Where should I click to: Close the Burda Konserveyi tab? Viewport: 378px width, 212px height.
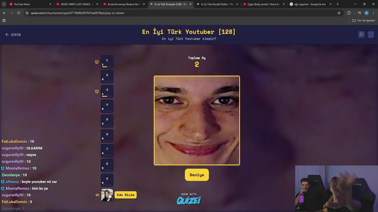click(x=144, y=4)
